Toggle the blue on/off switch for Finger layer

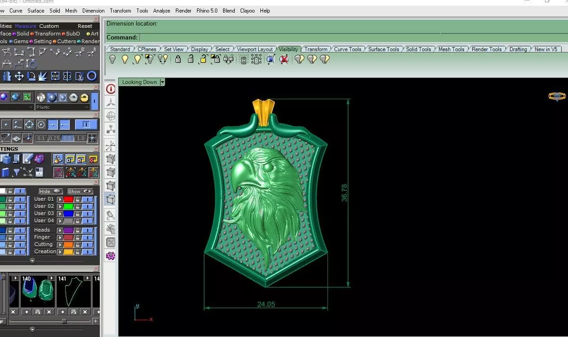pos(88,237)
